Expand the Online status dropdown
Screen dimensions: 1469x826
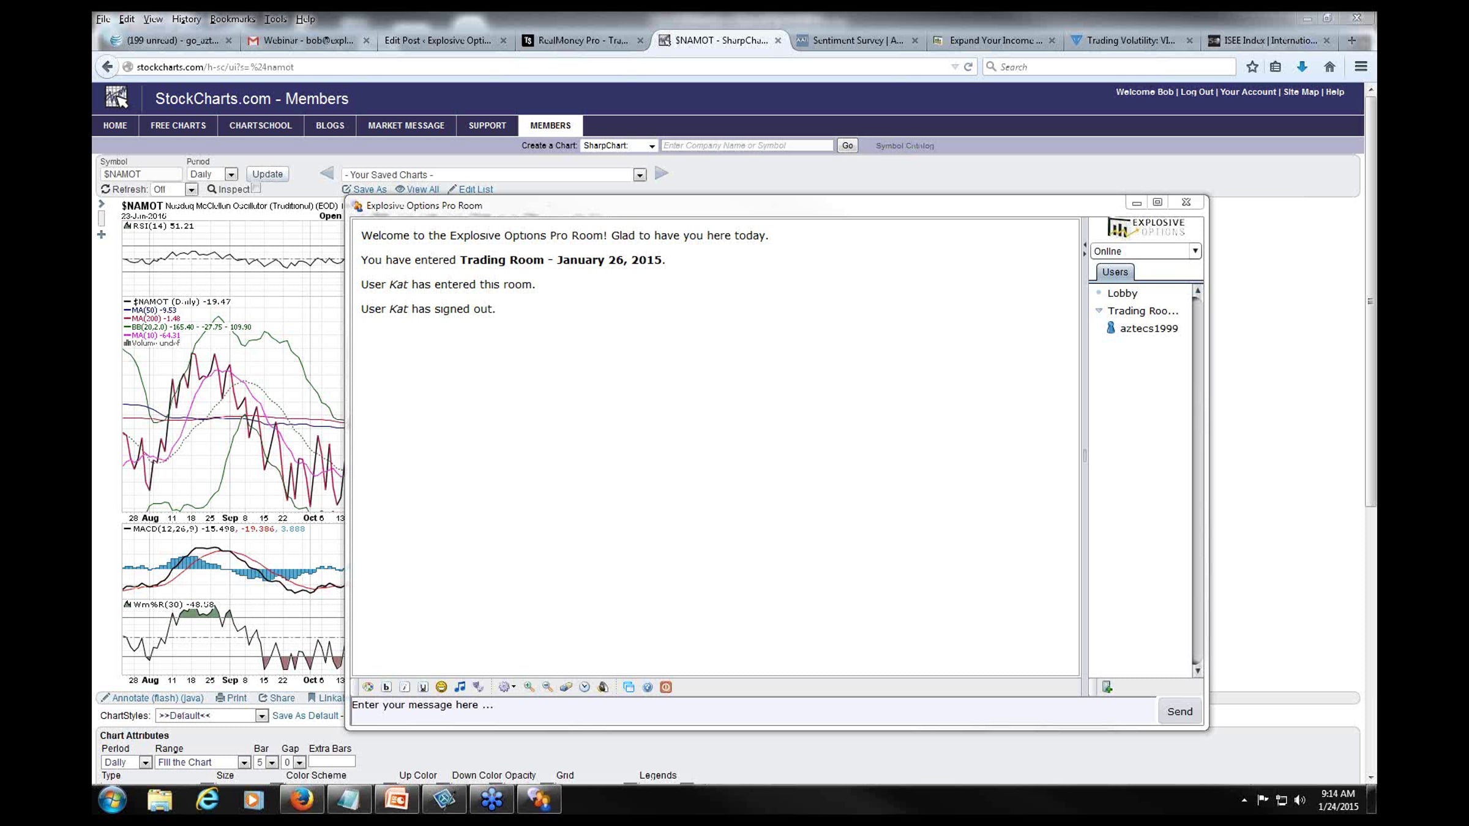1194,251
